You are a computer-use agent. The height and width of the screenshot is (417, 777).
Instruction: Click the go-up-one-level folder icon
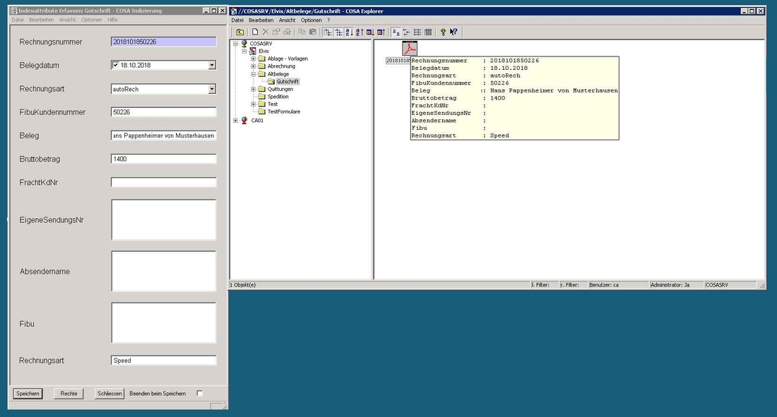tap(239, 32)
